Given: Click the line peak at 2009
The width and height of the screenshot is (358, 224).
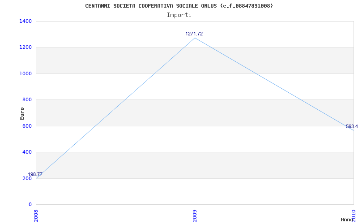Looking at the screenshot, I should (x=195, y=38).
